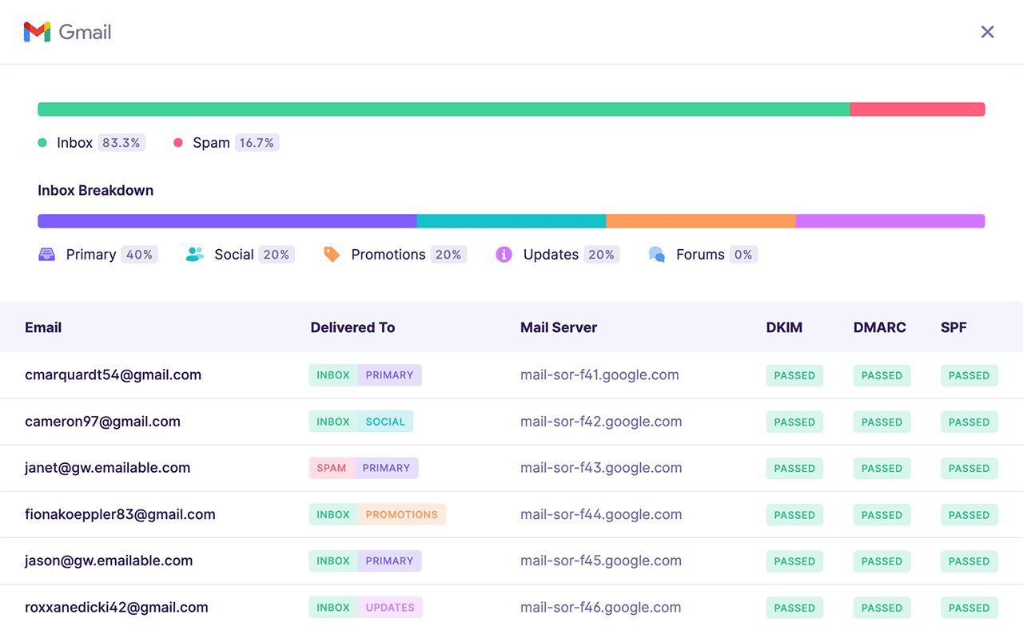Click the Forums chat bubbles icon
Image resolution: width=1023 pixels, height=630 pixels.
tap(657, 255)
